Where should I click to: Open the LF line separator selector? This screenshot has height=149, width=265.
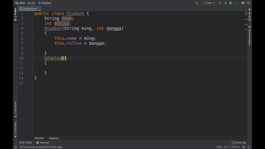click(x=226, y=147)
